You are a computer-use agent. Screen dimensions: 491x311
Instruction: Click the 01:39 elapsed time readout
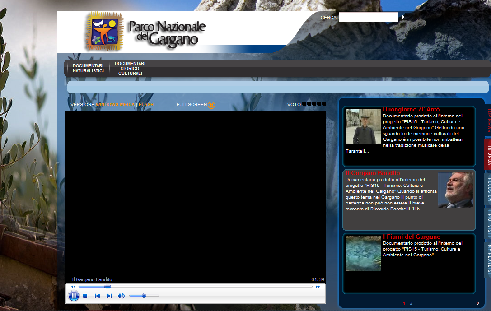tap(318, 279)
